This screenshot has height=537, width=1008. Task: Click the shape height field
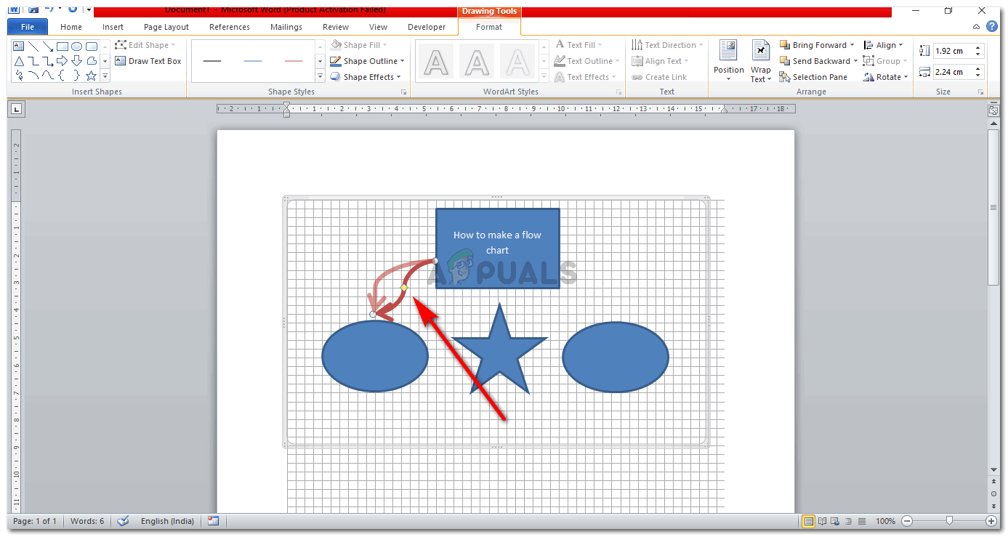(x=952, y=51)
